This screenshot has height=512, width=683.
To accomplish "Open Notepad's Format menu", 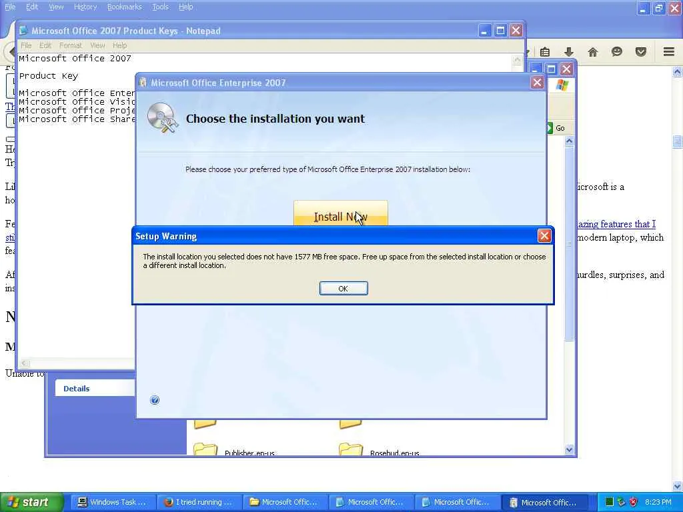I will (x=71, y=45).
